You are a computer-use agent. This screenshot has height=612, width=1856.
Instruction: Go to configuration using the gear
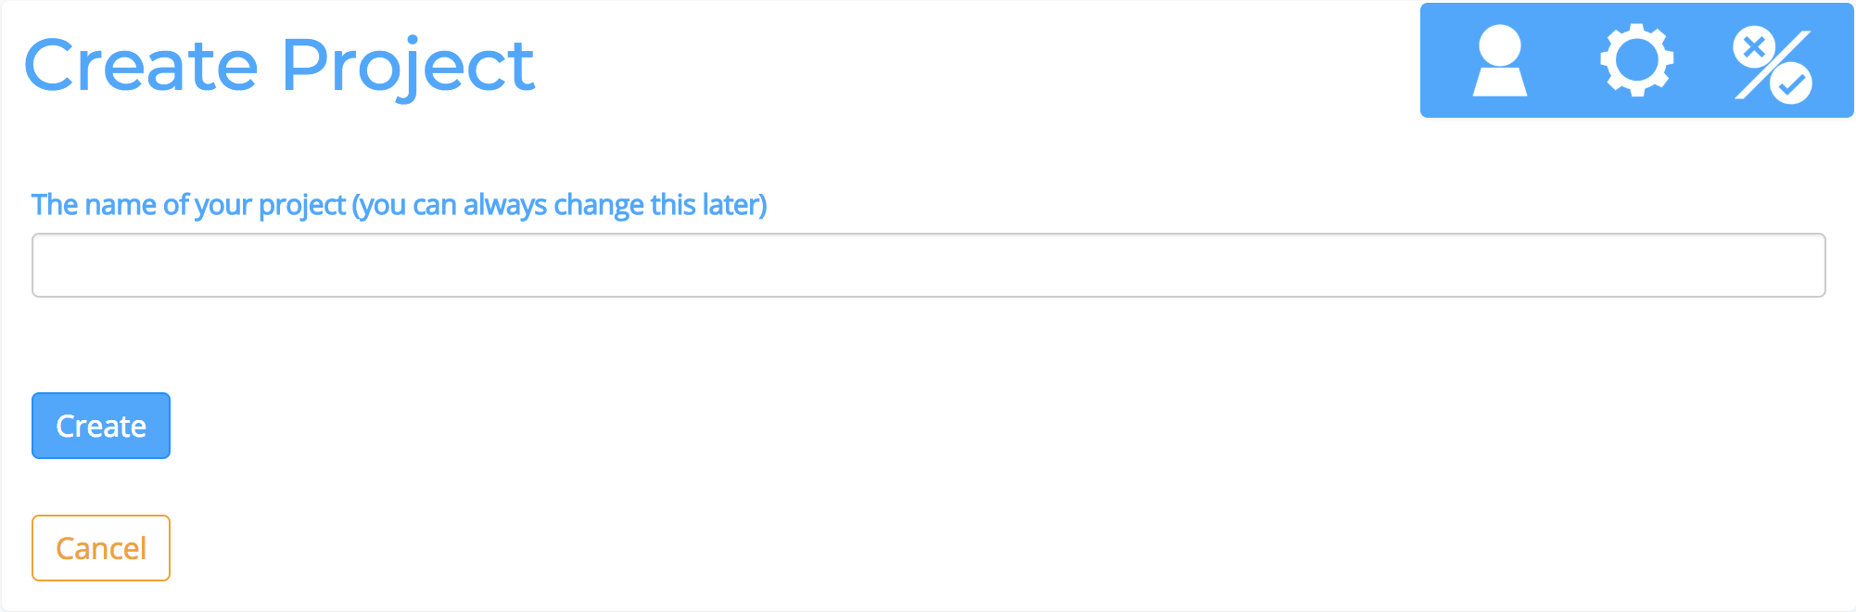coord(1636,60)
